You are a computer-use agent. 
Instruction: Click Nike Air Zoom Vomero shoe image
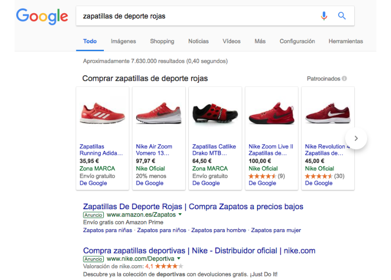point(159,113)
